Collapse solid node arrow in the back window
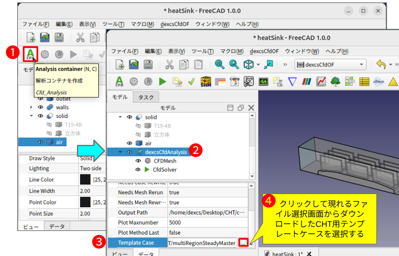Screen dimensions: 399x256 [31, 116]
